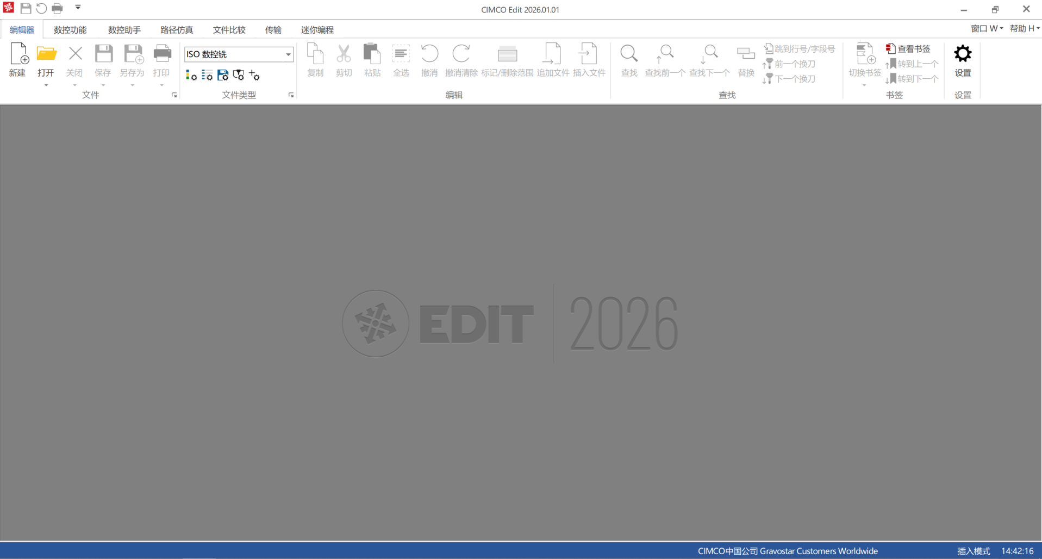1042x559 pixels.
Task: Click the 插入文件 insert file icon
Action: tap(589, 54)
